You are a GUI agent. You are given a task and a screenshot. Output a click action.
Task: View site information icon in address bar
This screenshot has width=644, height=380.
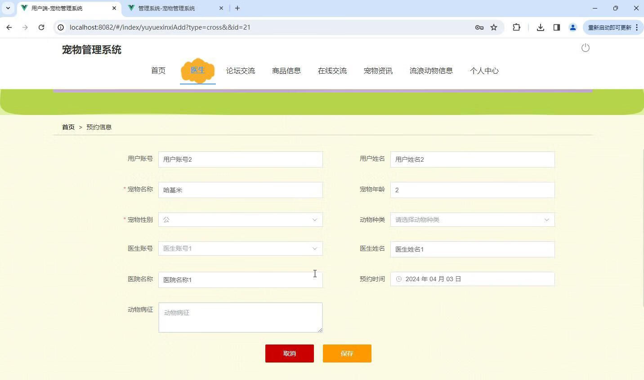[61, 27]
